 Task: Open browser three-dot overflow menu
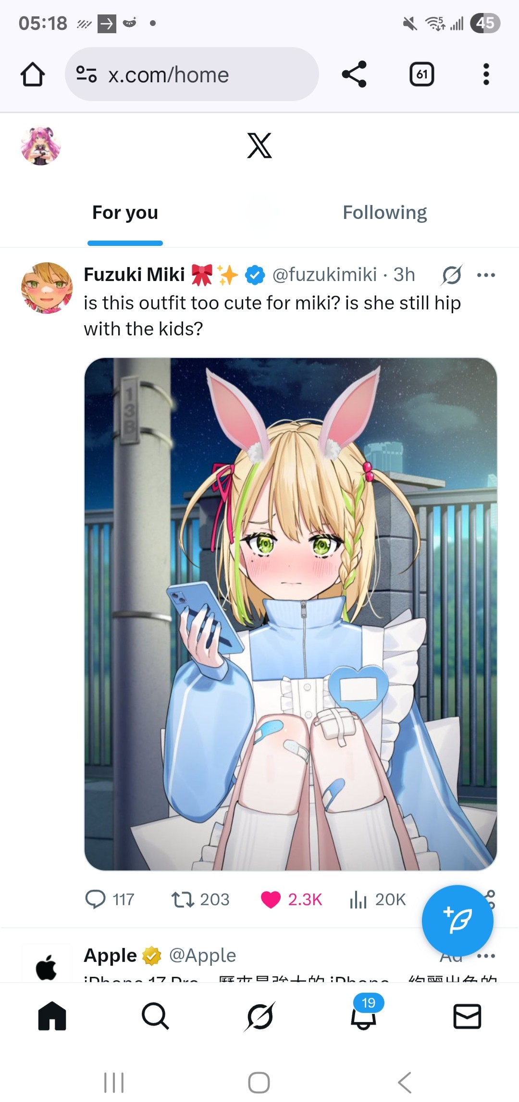coord(486,74)
